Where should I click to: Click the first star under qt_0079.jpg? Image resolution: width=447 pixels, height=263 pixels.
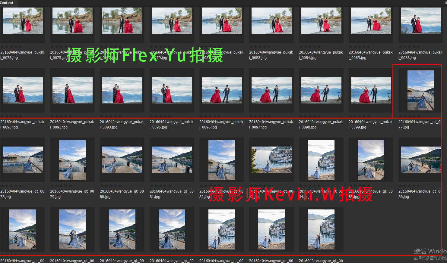pyautogui.click(x=52, y=186)
